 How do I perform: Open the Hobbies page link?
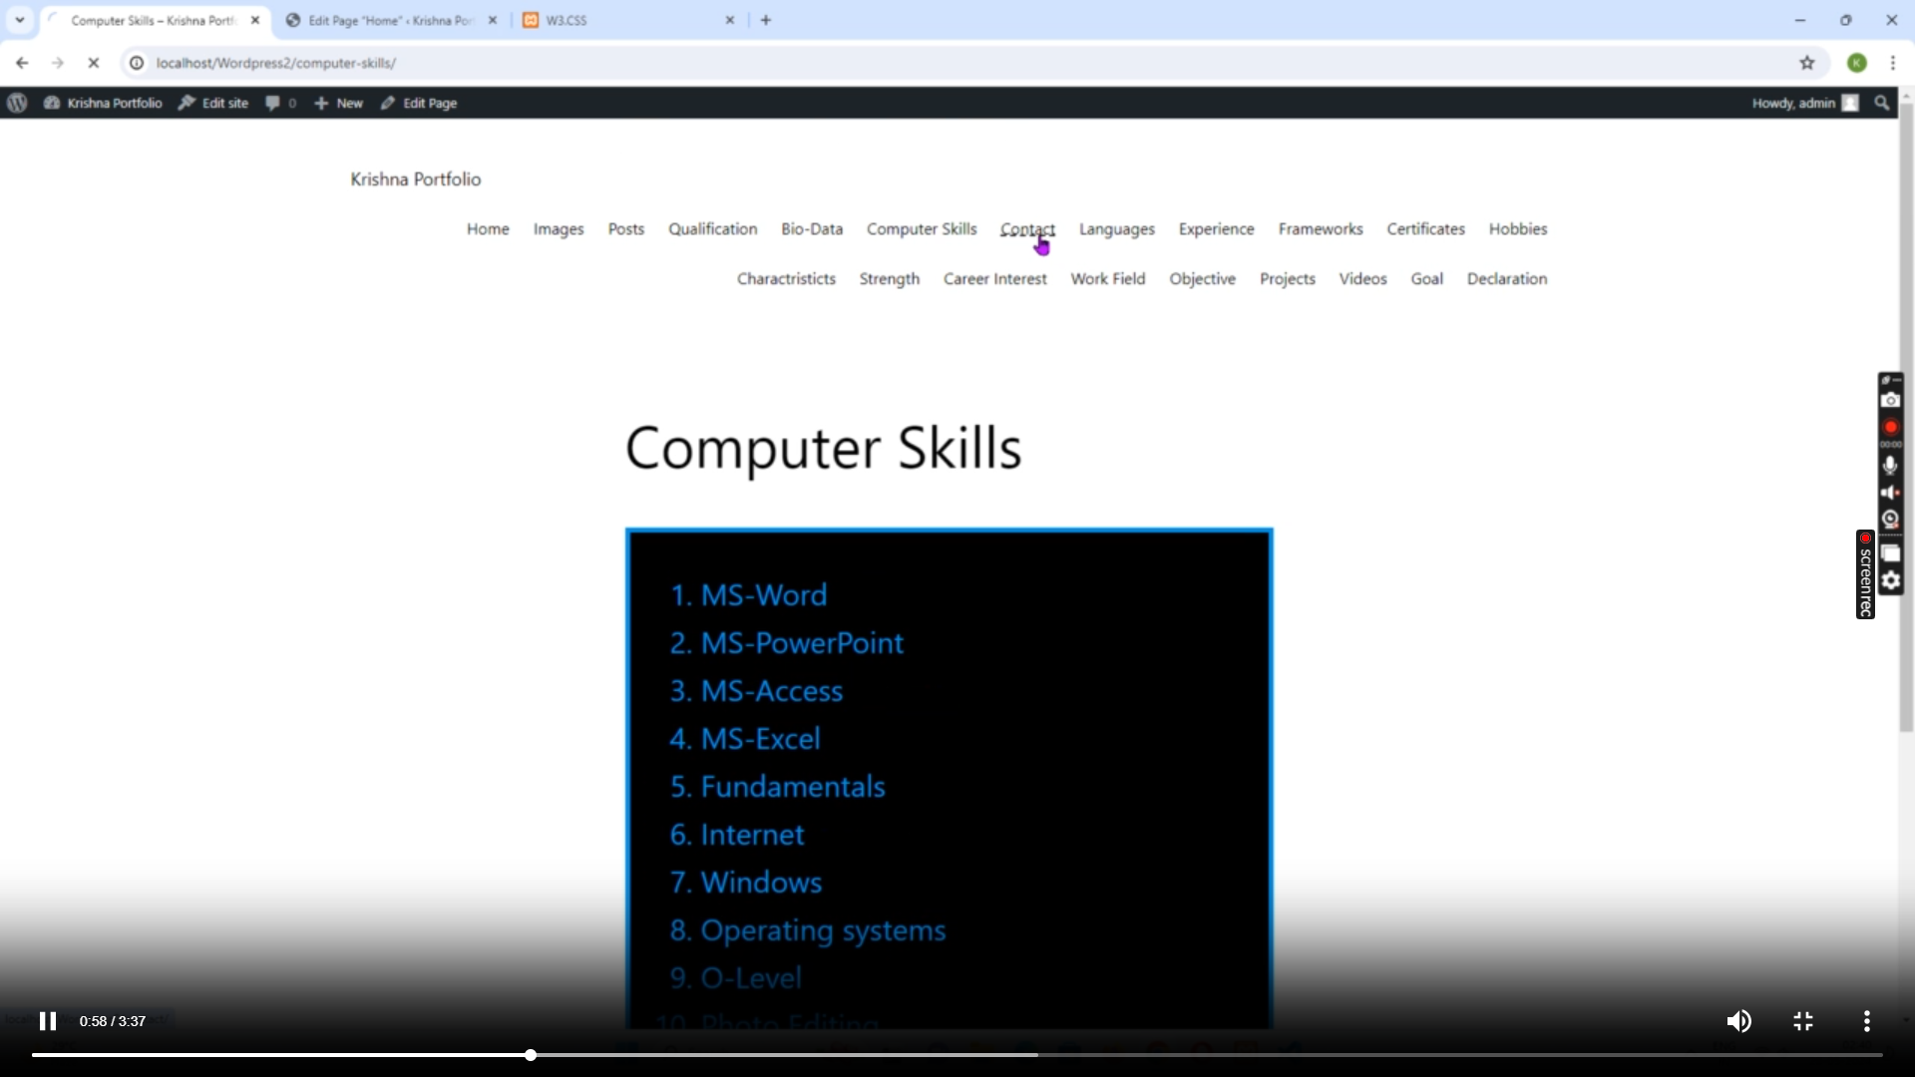tap(1518, 229)
